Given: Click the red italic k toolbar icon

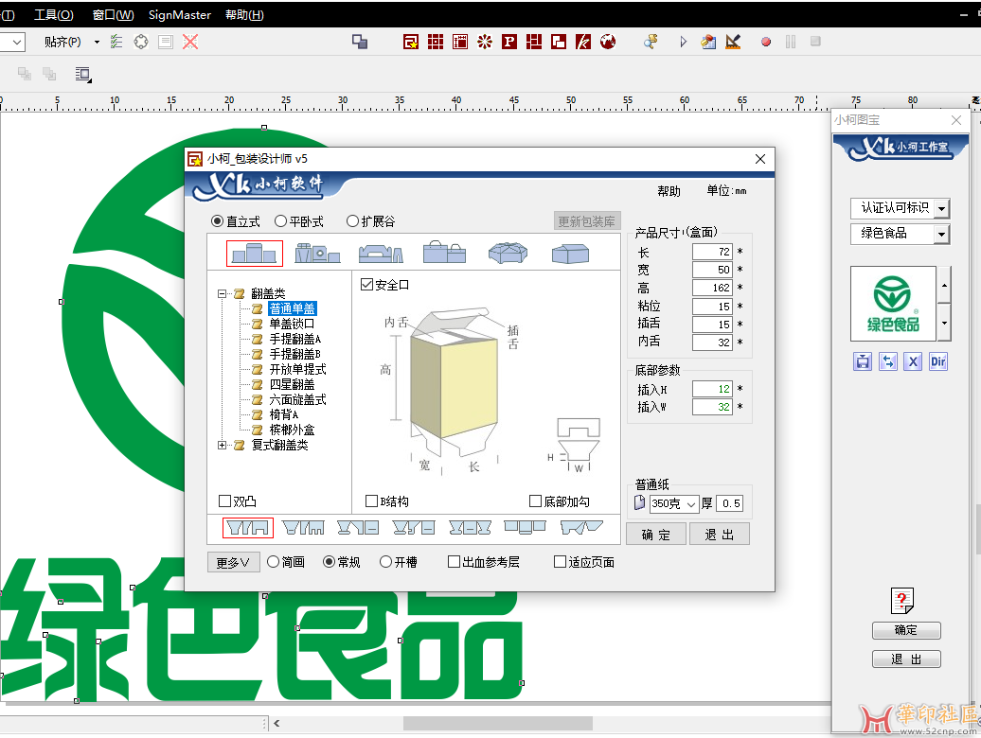Looking at the screenshot, I should point(583,42).
